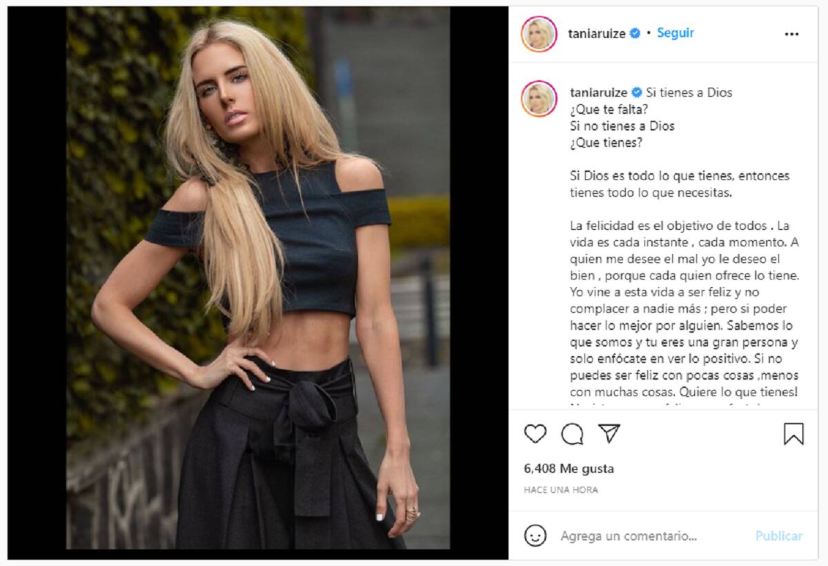Share post using the paper plane icon
The image size is (828, 566).
click(x=609, y=433)
